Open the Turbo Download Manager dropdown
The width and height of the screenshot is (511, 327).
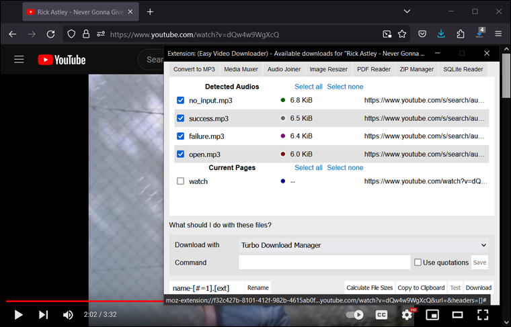pos(364,245)
